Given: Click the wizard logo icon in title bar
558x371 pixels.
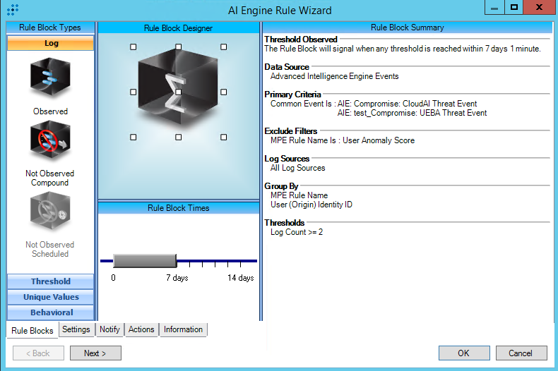Looking at the screenshot, I should click(x=12, y=10).
